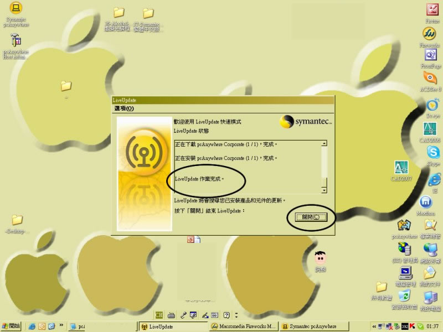Select the '正在安裝 pcAnywhere Corporate' status line
The image size is (443, 332).
(x=226, y=158)
